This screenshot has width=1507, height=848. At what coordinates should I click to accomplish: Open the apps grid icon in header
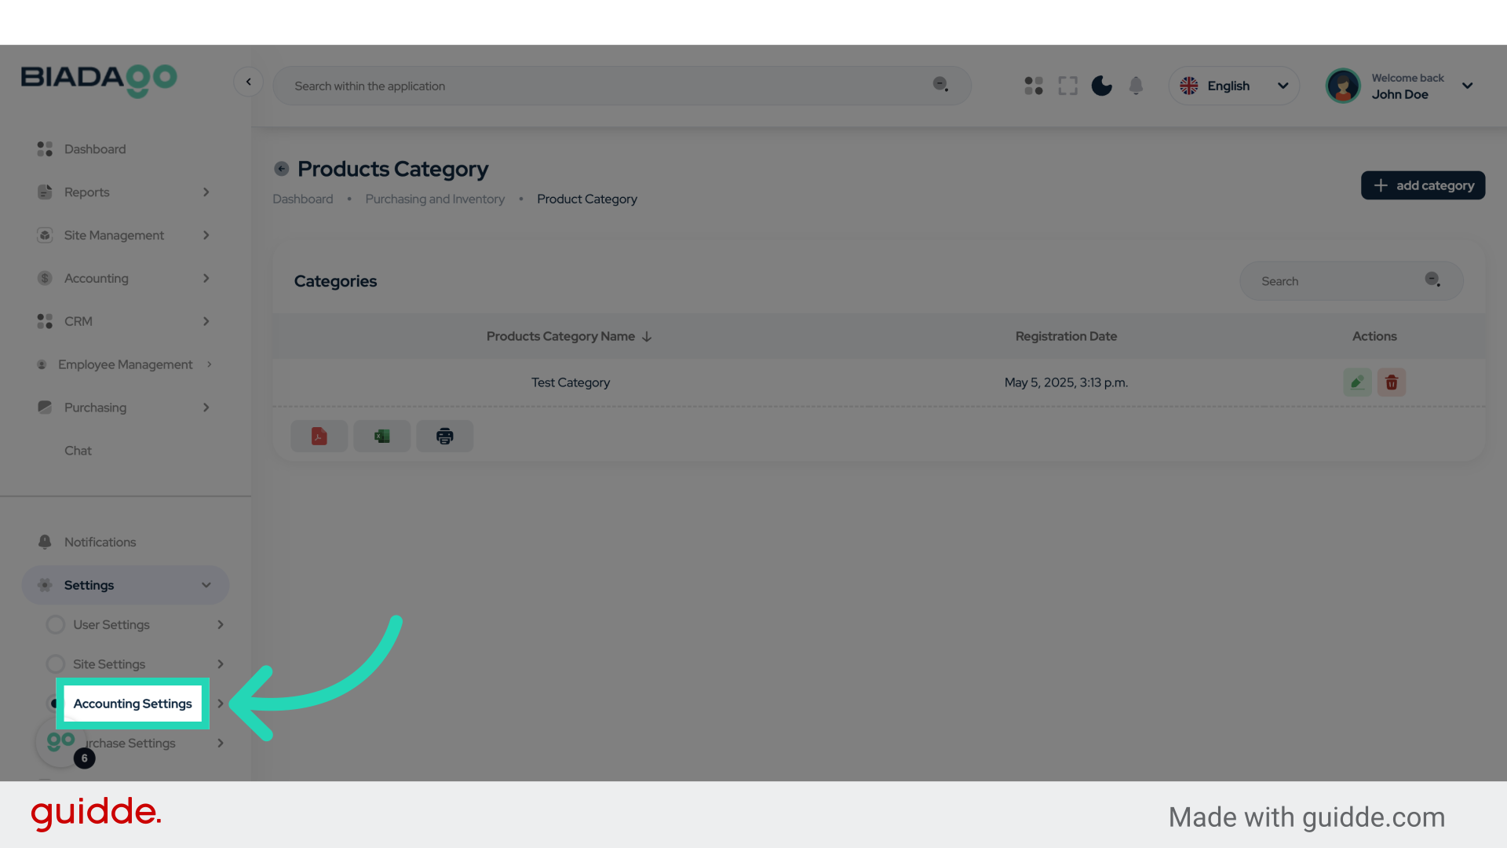click(1033, 86)
